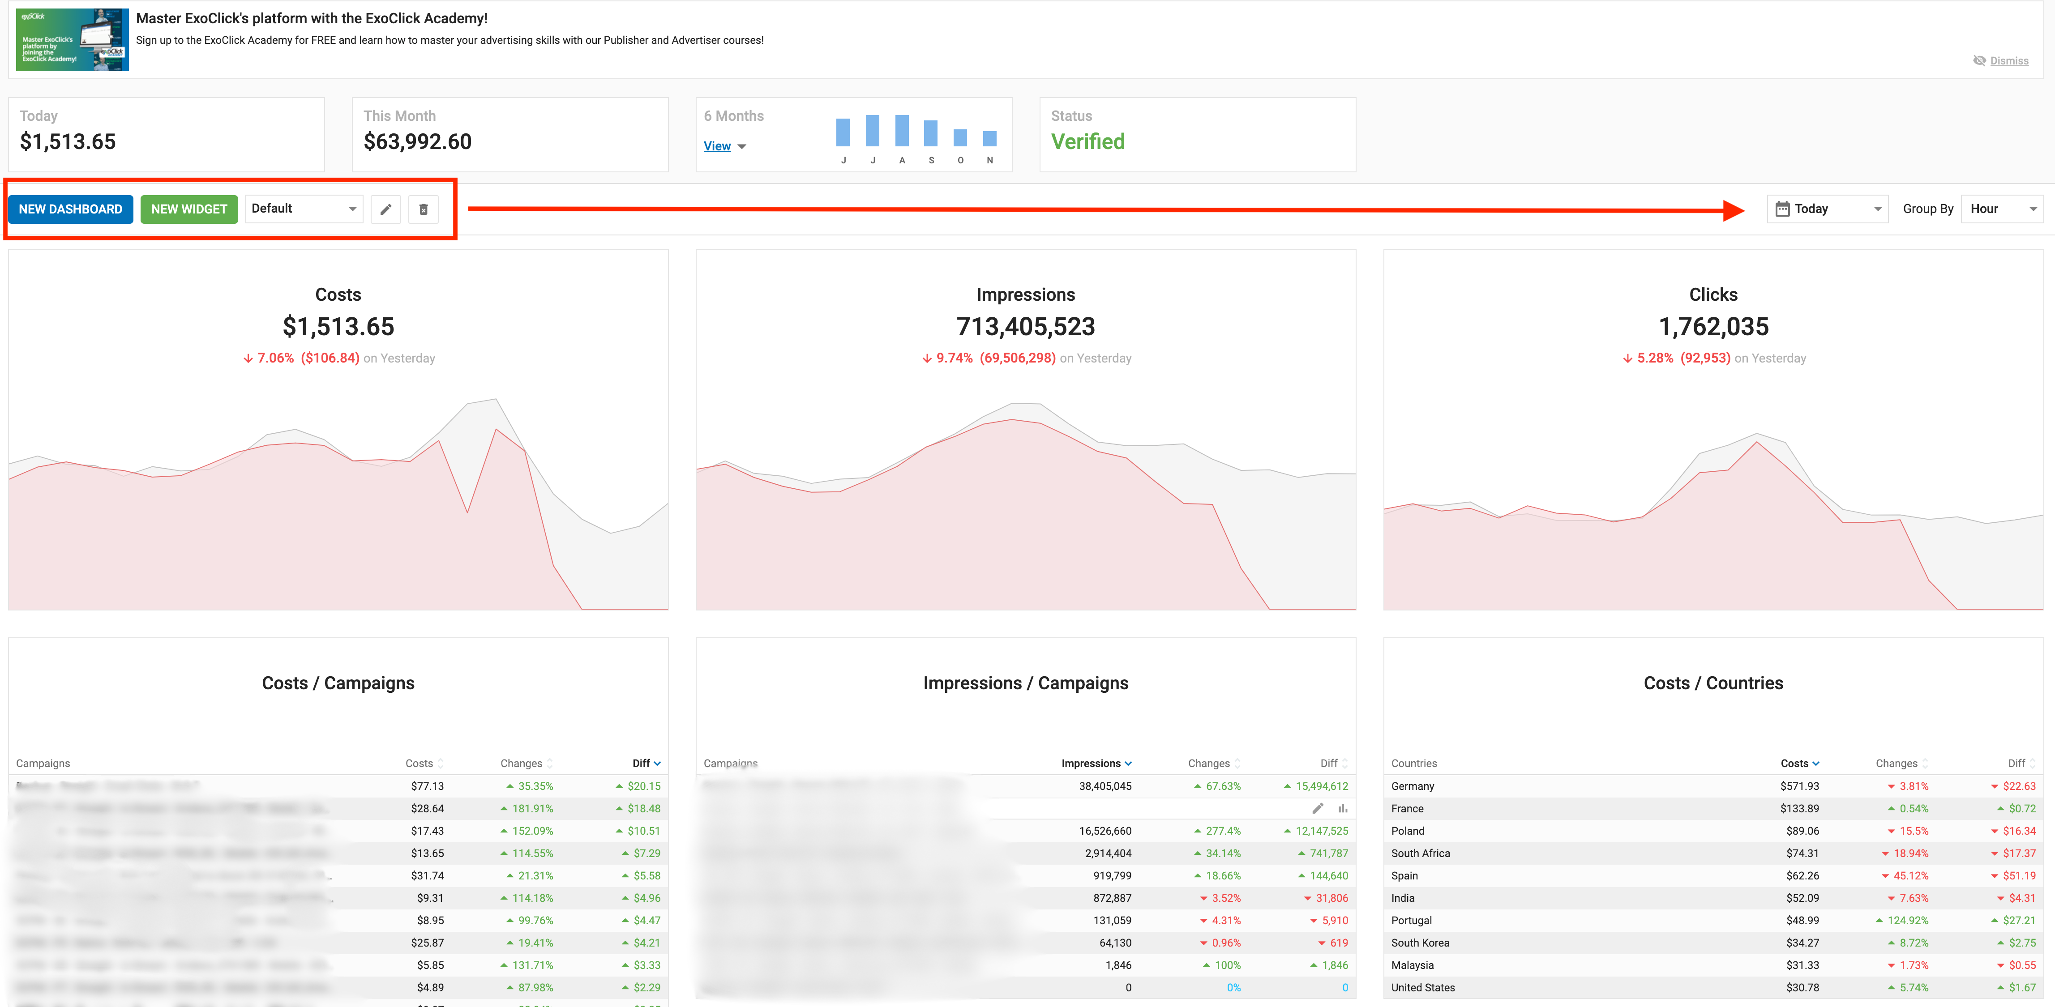Click the edit pencil icon on the campaign row

pyautogui.click(x=1317, y=808)
